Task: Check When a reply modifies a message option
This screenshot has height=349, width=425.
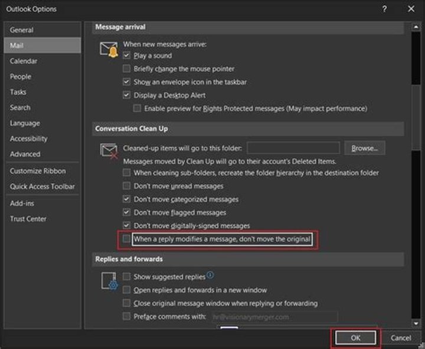Action: click(x=126, y=239)
